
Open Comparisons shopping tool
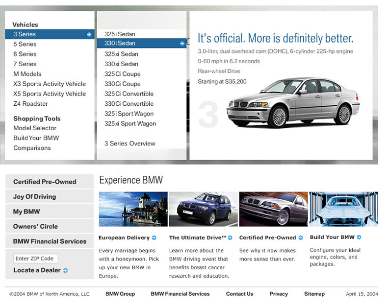tap(32, 148)
